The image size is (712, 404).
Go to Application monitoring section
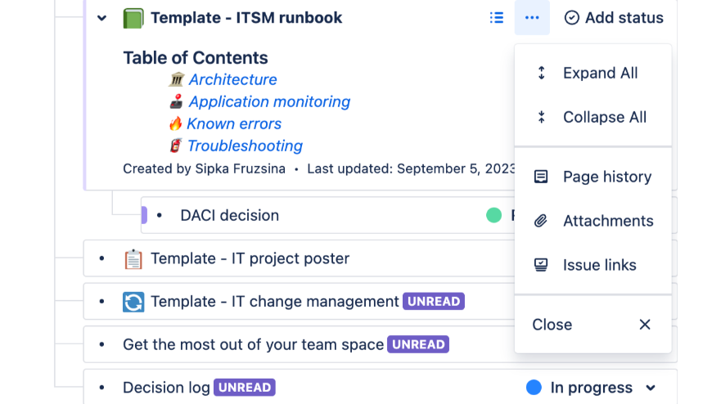point(269,101)
